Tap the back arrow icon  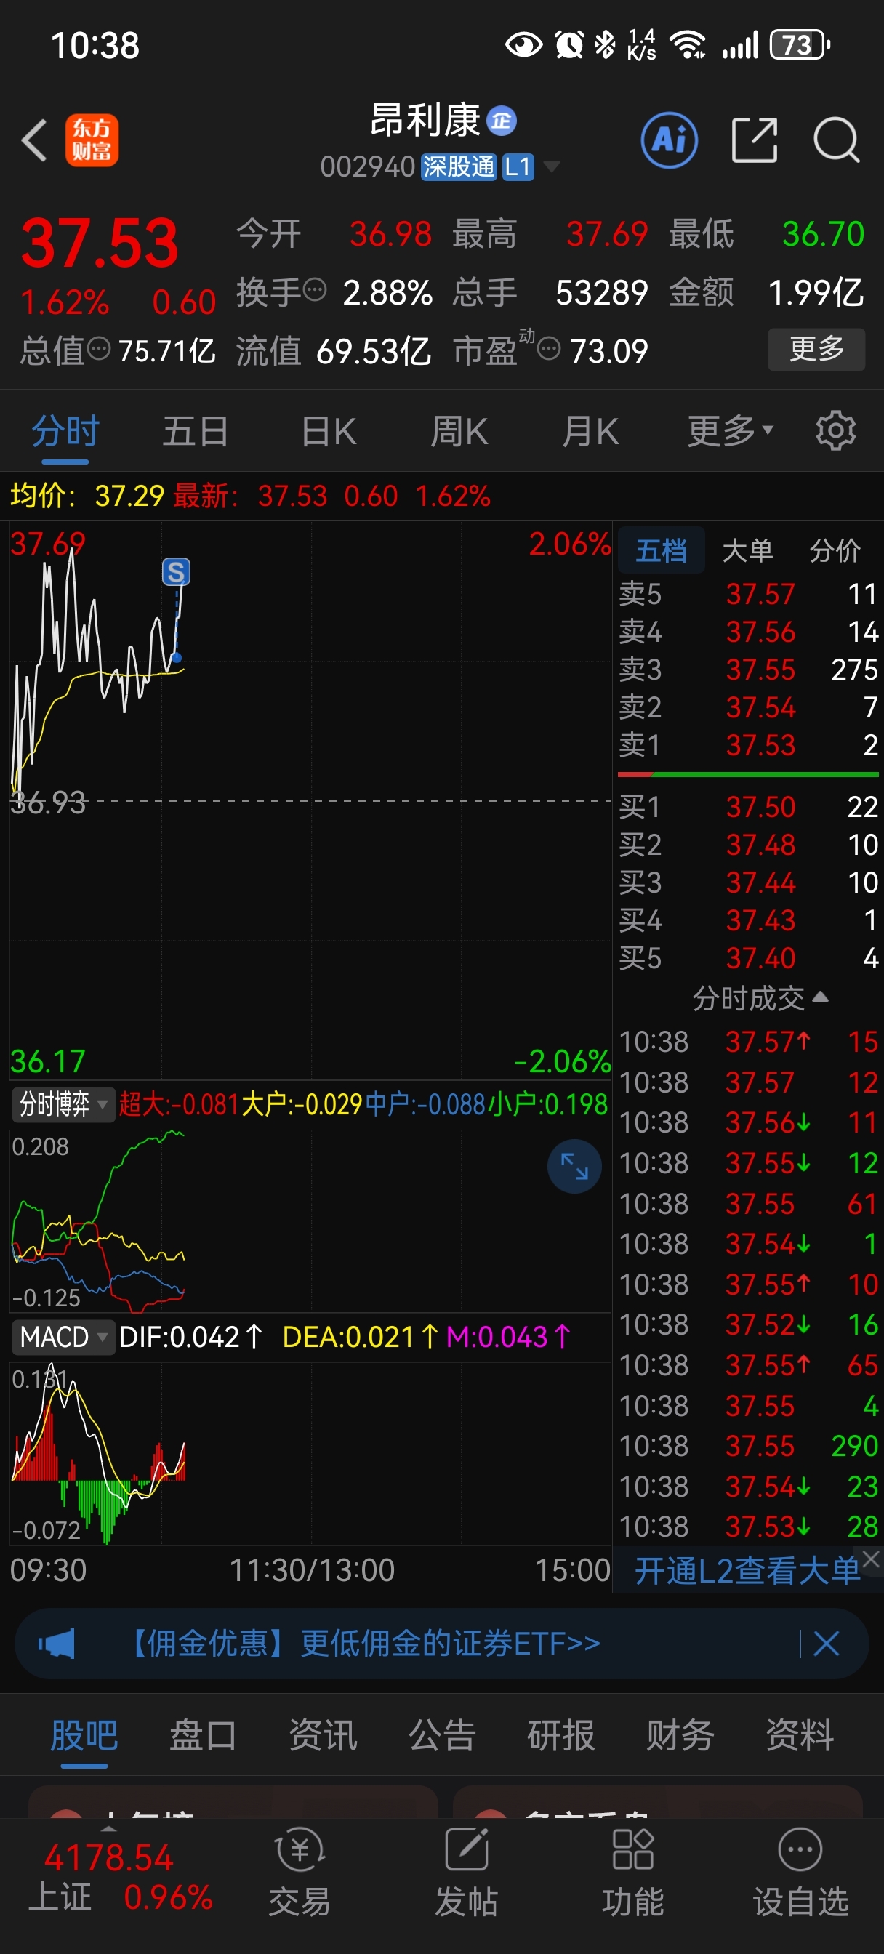pyautogui.click(x=34, y=140)
